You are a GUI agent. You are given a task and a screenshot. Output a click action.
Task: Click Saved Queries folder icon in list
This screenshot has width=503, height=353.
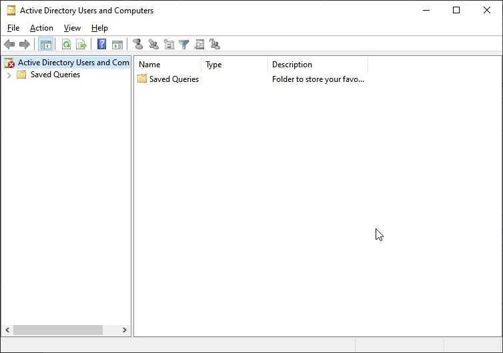point(142,79)
